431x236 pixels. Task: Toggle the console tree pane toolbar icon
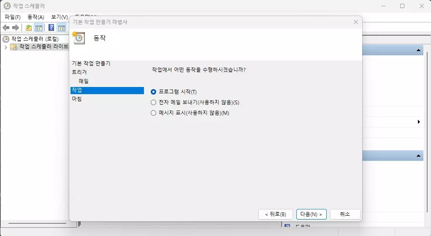(39, 27)
